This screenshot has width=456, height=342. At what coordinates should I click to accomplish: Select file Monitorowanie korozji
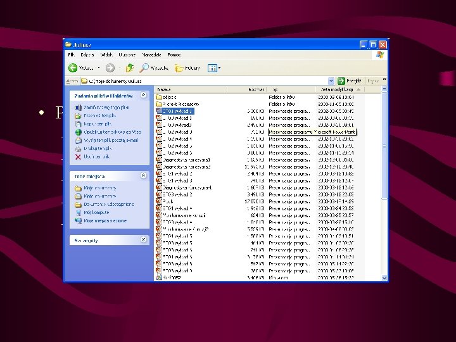coord(181,215)
